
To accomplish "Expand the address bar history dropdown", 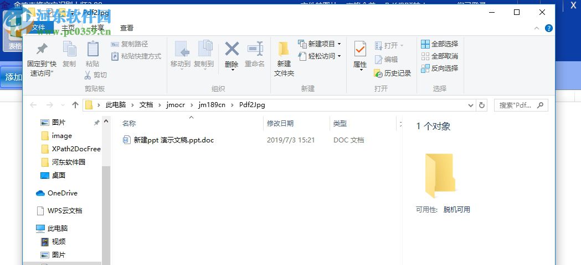I will 471,105.
